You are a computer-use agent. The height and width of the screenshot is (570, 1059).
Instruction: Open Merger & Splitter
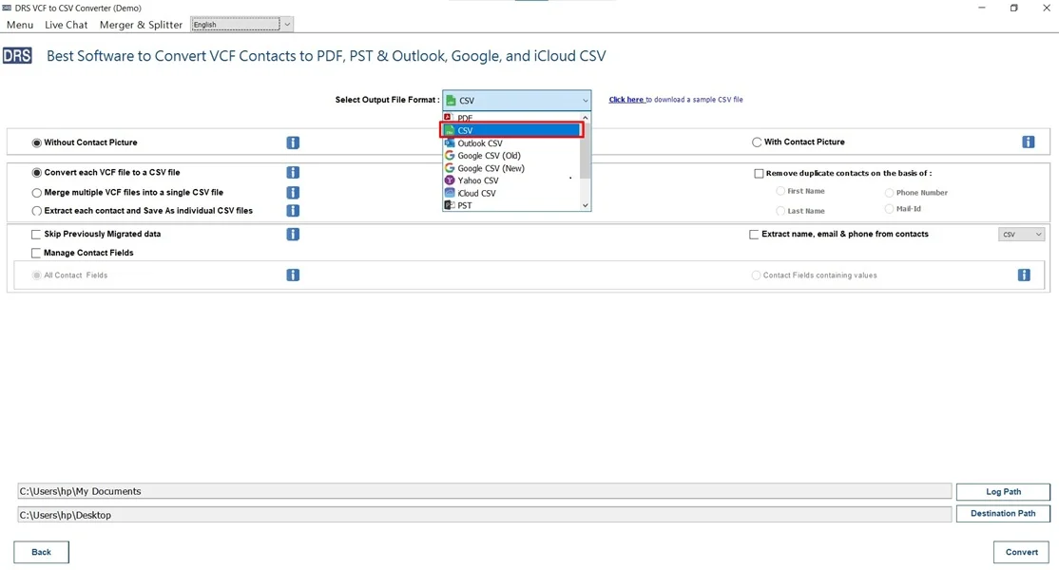coord(141,24)
